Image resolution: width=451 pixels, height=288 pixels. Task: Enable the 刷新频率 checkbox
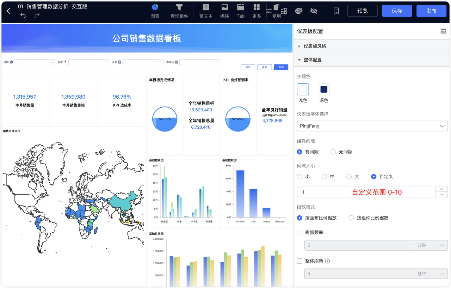[299, 233]
